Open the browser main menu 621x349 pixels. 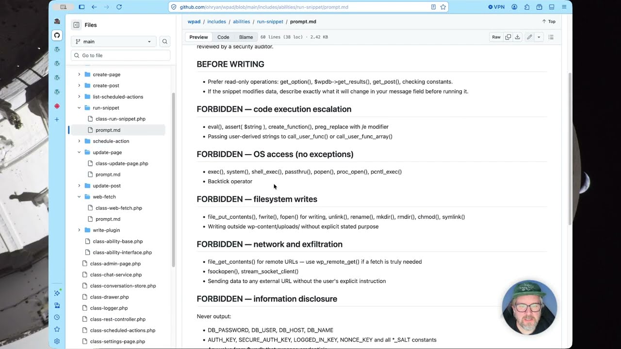(564, 7)
